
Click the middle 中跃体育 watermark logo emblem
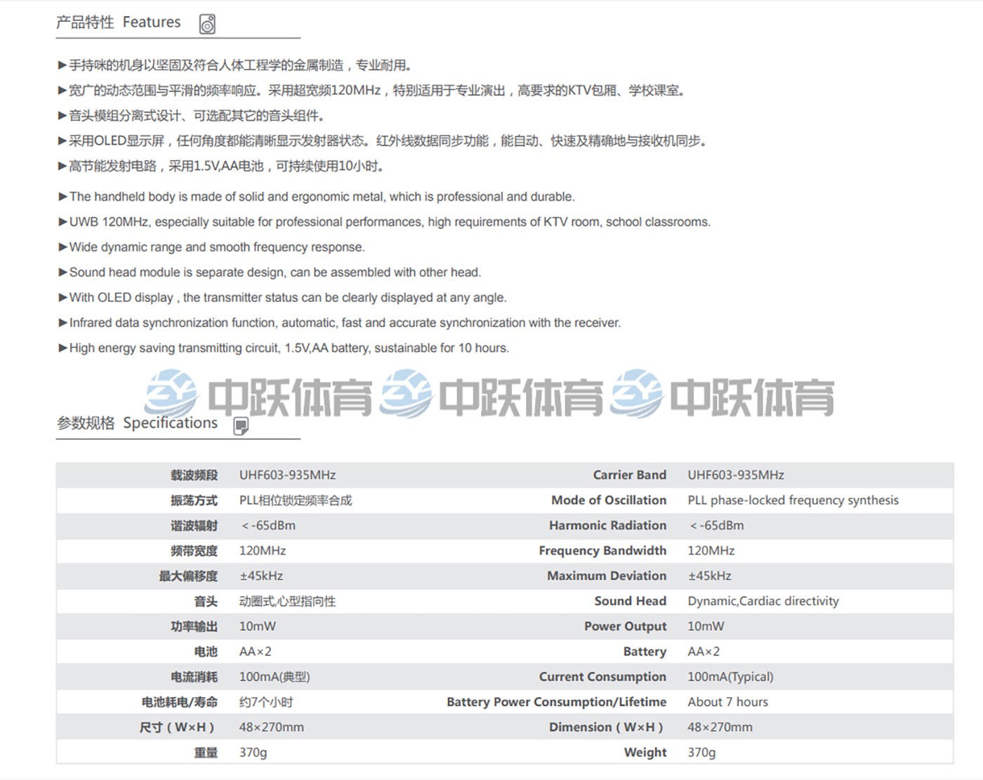(x=406, y=394)
